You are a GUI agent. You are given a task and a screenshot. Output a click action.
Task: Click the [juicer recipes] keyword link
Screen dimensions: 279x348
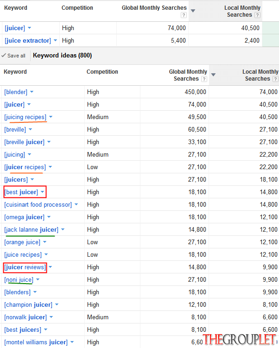tap(25, 167)
